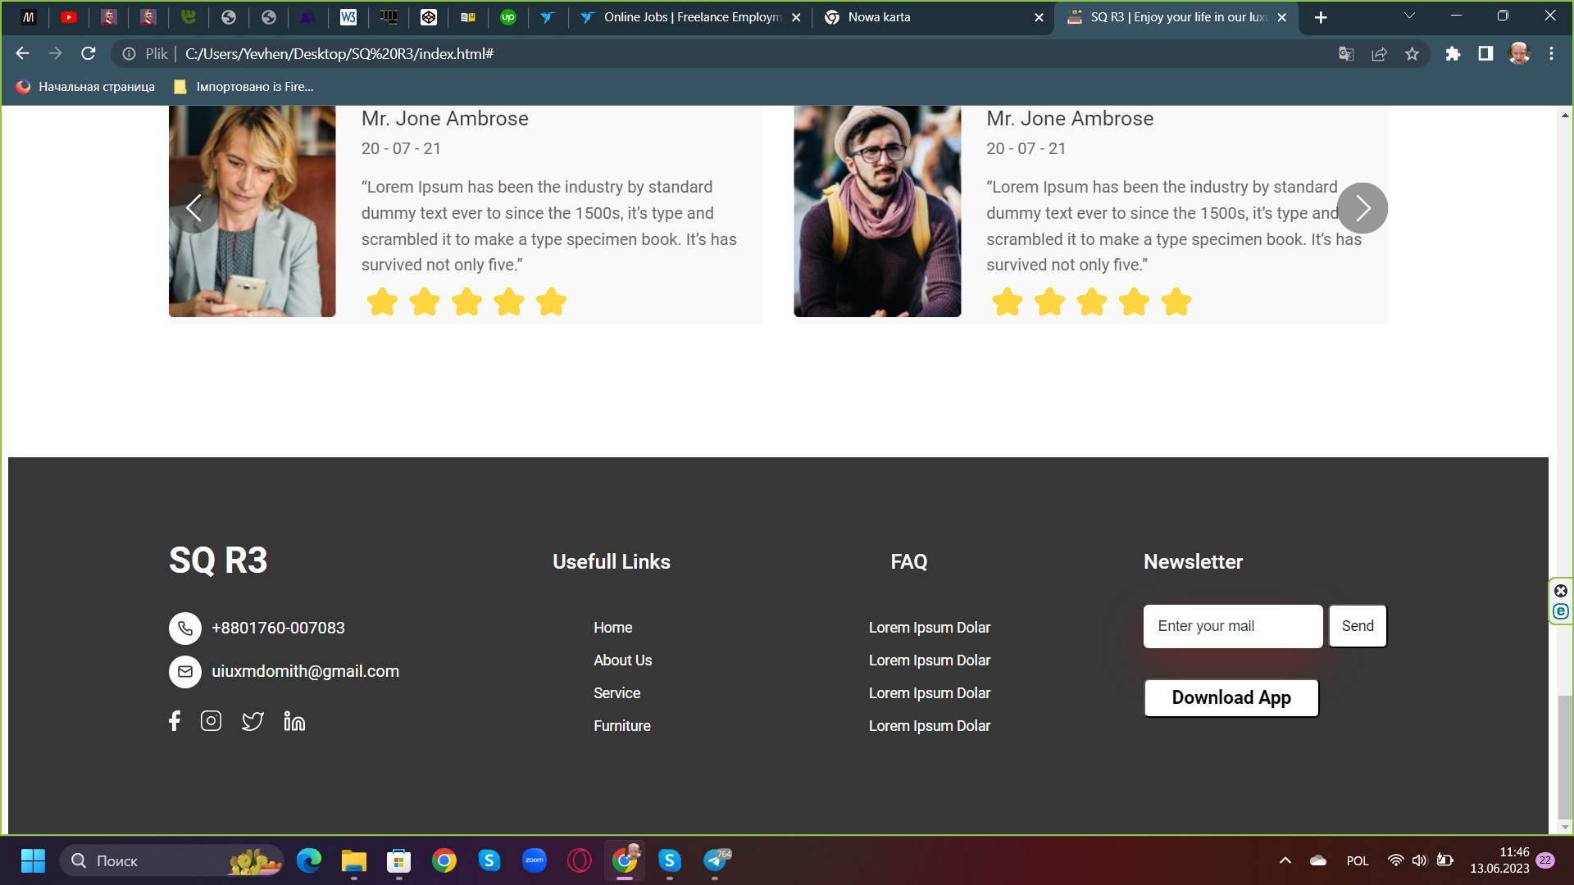Screen dimensions: 1574x885
Task: Go back using browser back arrow
Action: click(x=22, y=54)
